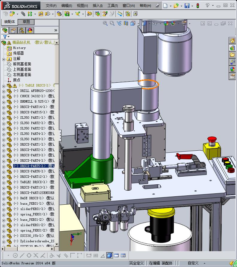Click the New Motion Study gear icon

(x=89, y=14)
